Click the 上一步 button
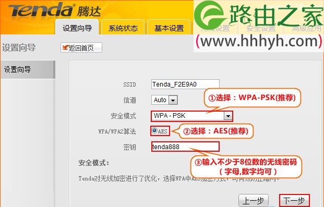Image resolution: width=324 pixels, height=207 pixels. click(x=254, y=201)
